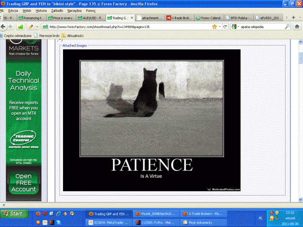This screenshot has height=227, width=303.
Task: Switch to 112505: FxPro taskbar window
Action: tap(156, 223)
